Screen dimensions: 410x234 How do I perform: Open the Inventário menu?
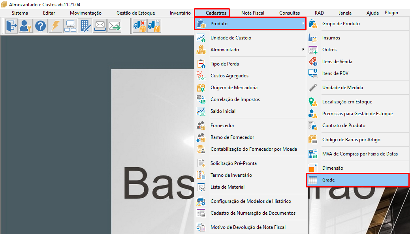(180, 13)
